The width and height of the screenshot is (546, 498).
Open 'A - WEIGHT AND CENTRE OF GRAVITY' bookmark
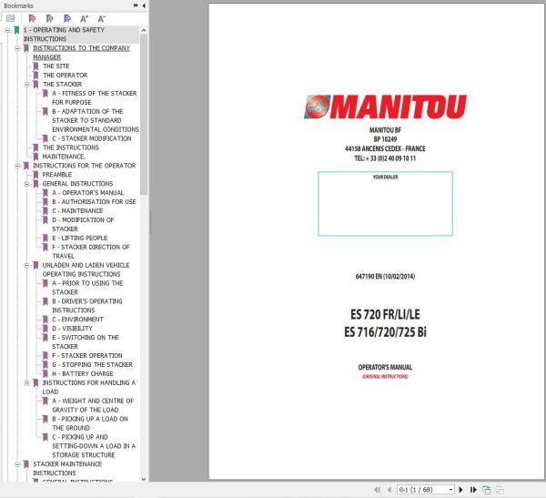point(93,405)
